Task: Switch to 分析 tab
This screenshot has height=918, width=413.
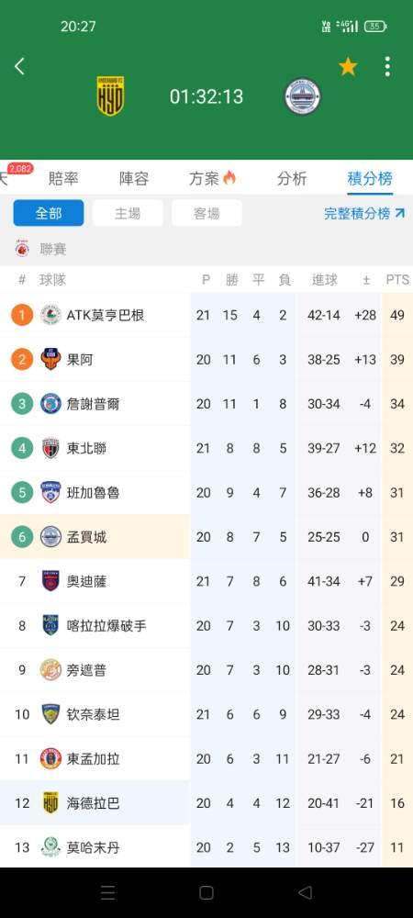Action: tap(291, 179)
